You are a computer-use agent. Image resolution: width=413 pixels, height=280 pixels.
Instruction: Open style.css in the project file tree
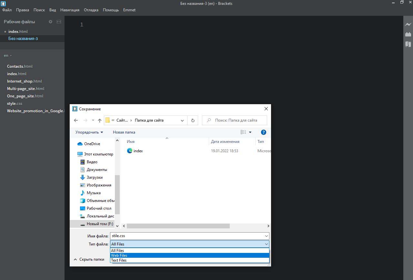(x=15, y=104)
